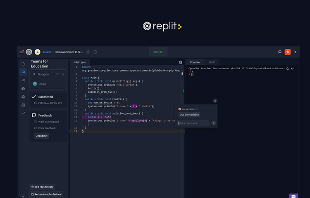310x198 pixels.
Task: Open the chat bubble icon in header
Action: [280, 52]
